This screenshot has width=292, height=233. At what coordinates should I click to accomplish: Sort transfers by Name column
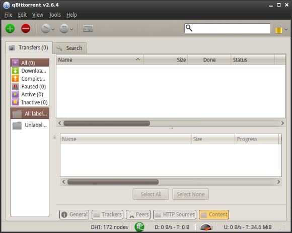tap(100, 60)
